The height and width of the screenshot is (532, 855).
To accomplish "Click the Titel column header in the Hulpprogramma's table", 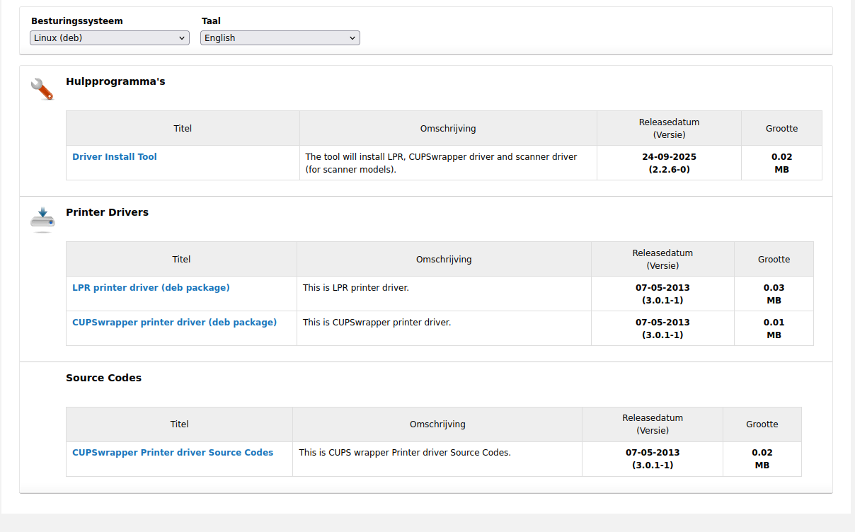I will (183, 129).
